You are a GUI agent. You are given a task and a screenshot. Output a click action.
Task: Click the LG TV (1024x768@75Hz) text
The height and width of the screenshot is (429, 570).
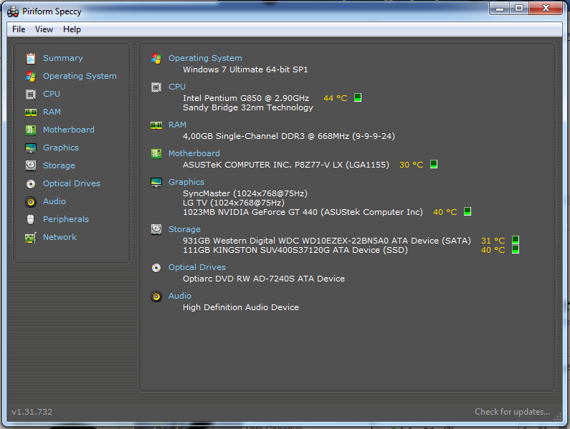click(234, 203)
